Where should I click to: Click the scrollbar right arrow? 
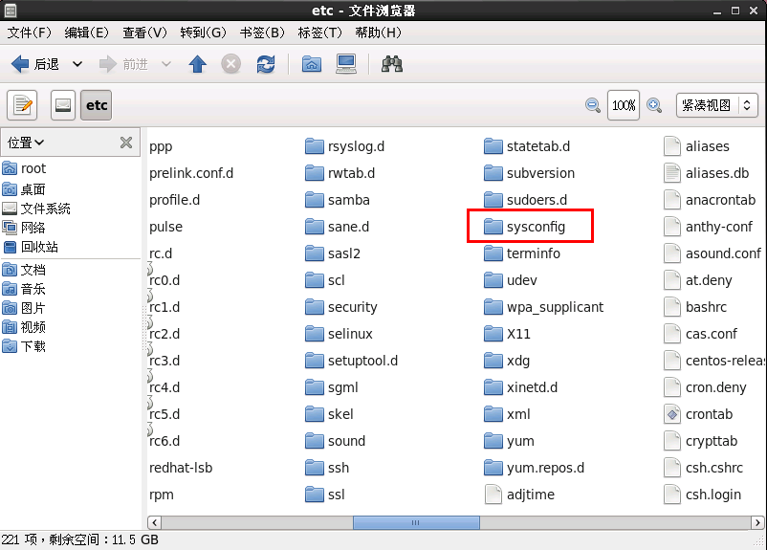point(757,522)
